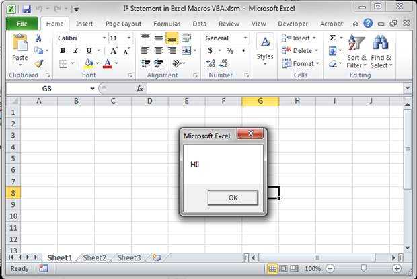Apply the red Font Color
The width and height of the screenshot is (417, 279).
[x=107, y=64]
